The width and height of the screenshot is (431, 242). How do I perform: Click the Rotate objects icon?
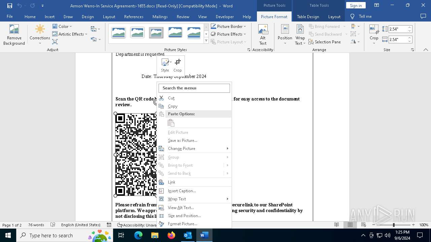(355, 42)
